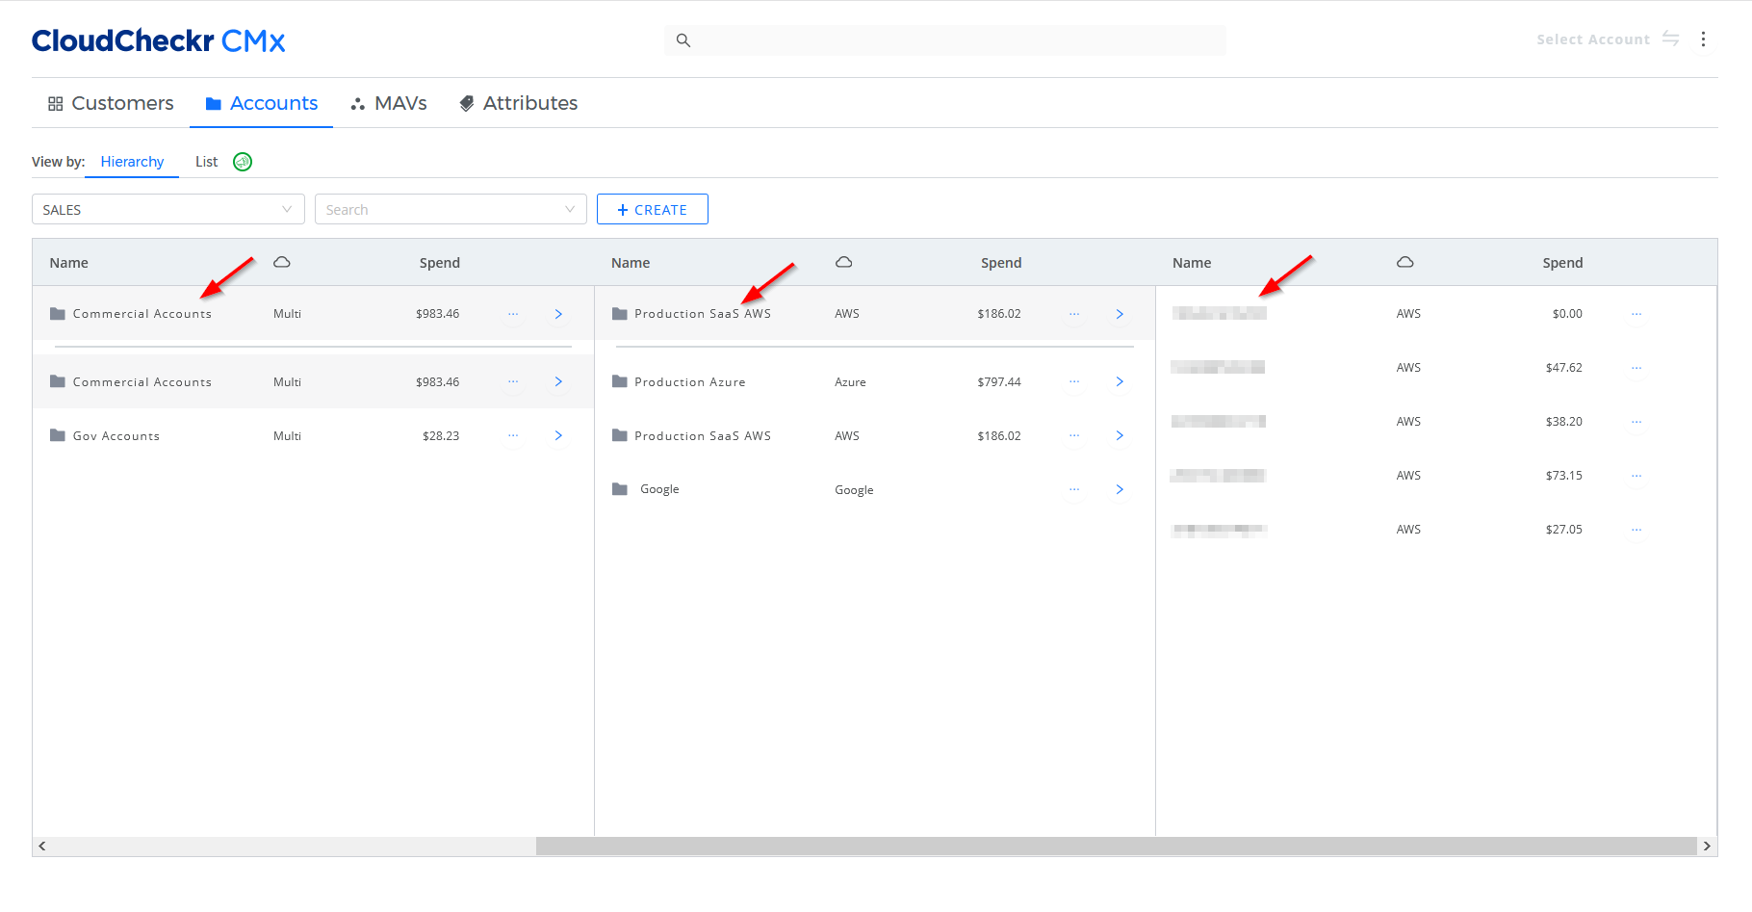Click the scrollbar left arrow
The height and width of the screenshot is (912, 1752).
[x=41, y=847]
